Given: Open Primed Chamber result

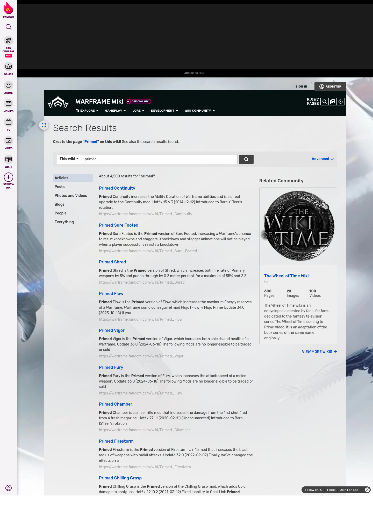Looking at the screenshot, I should click(x=116, y=404).
